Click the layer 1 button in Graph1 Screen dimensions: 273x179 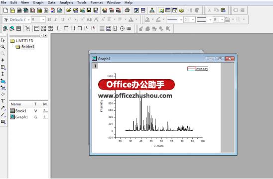point(95,66)
